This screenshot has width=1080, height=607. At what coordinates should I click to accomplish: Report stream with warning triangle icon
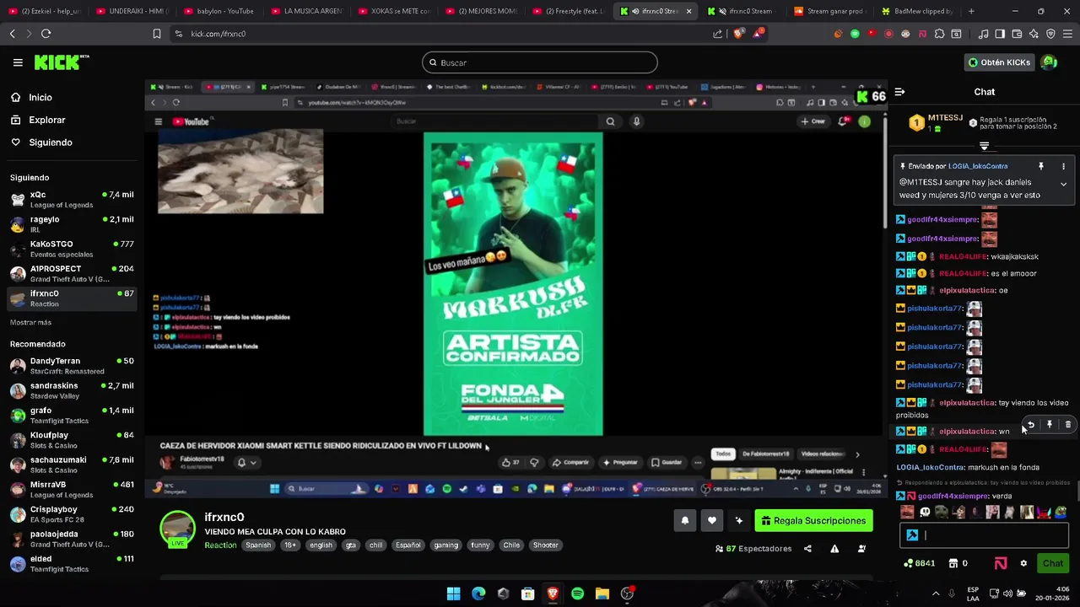click(834, 549)
